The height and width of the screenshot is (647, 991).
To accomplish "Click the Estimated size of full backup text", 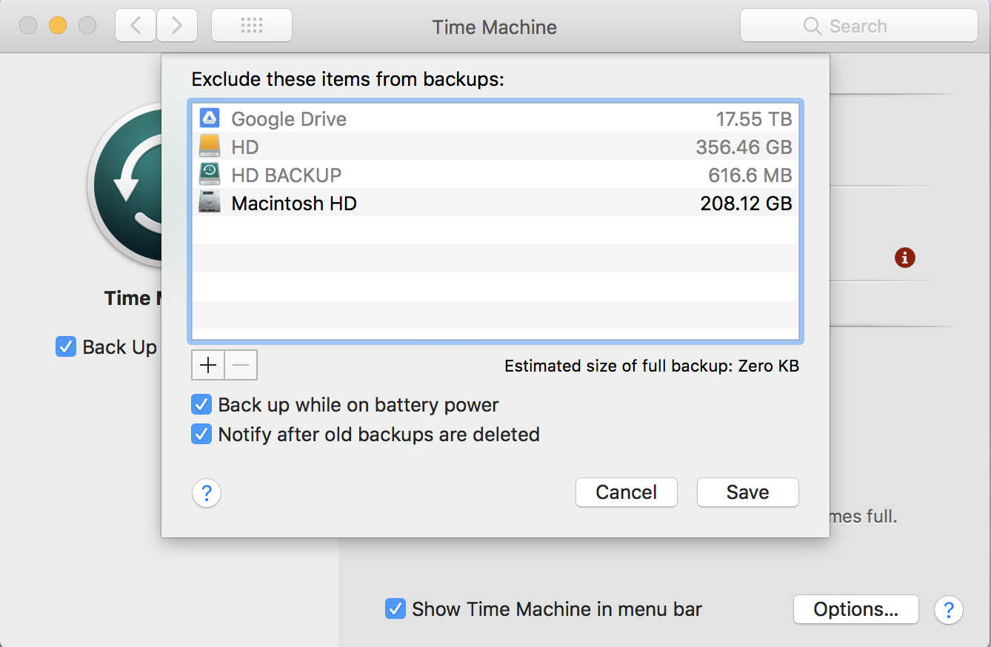I will pos(652,366).
